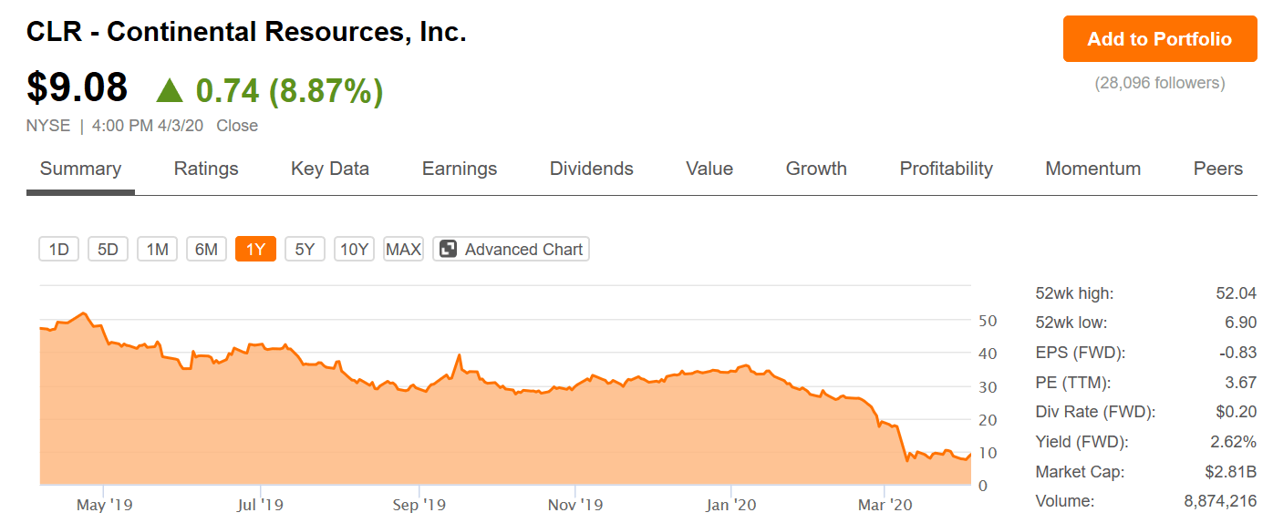The width and height of the screenshot is (1273, 523).
Task: Switch to the Earnings tab
Action: click(460, 169)
